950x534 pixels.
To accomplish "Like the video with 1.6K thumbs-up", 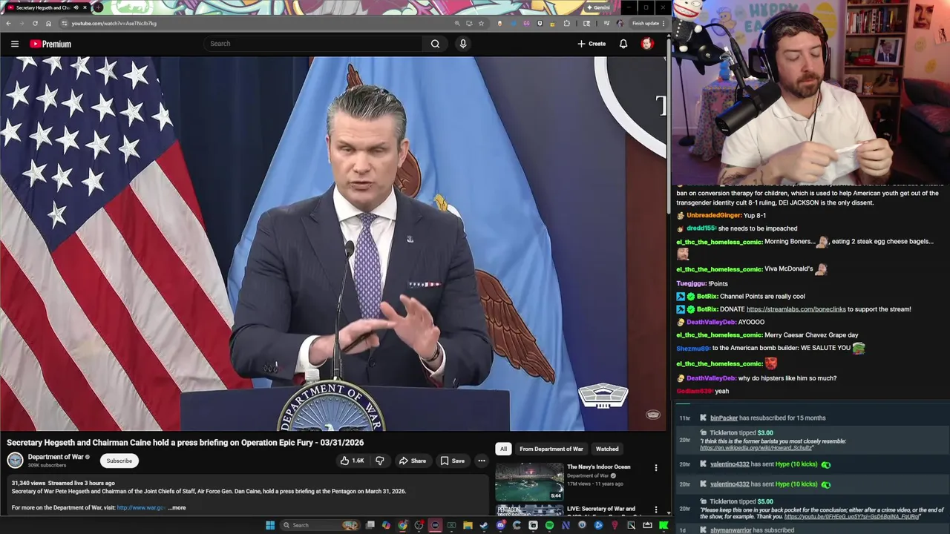I will [352, 461].
